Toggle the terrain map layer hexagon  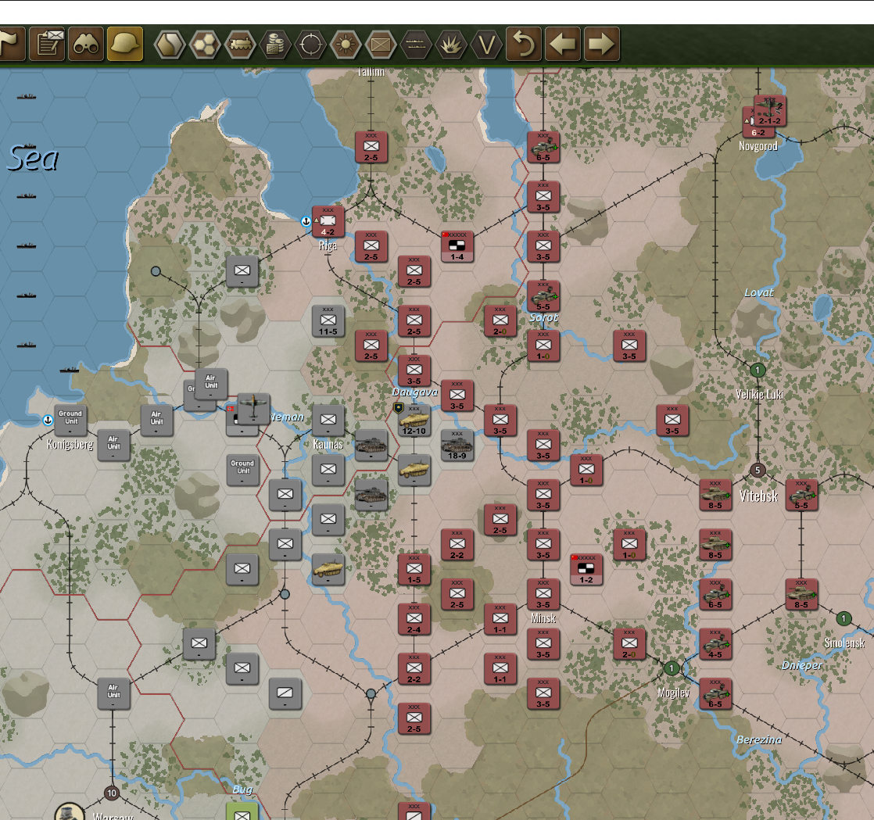point(170,44)
